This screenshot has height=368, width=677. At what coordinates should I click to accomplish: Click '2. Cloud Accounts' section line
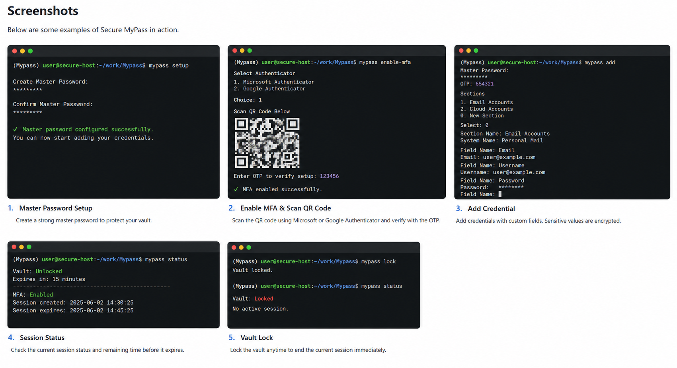[x=486, y=109]
